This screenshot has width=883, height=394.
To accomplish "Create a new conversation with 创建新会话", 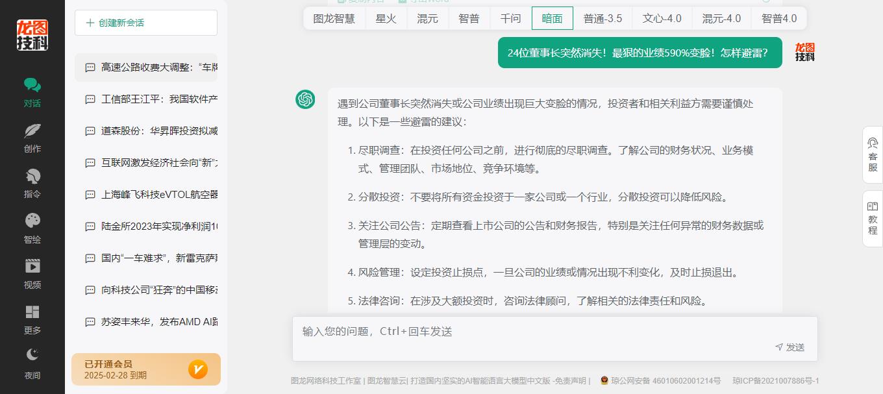I will pyautogui.click(x=146, y=23).
